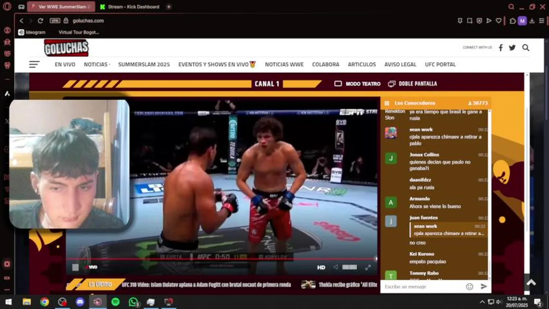Open the emoji picker in chat

pyautogui.click(x=470, y=287)
